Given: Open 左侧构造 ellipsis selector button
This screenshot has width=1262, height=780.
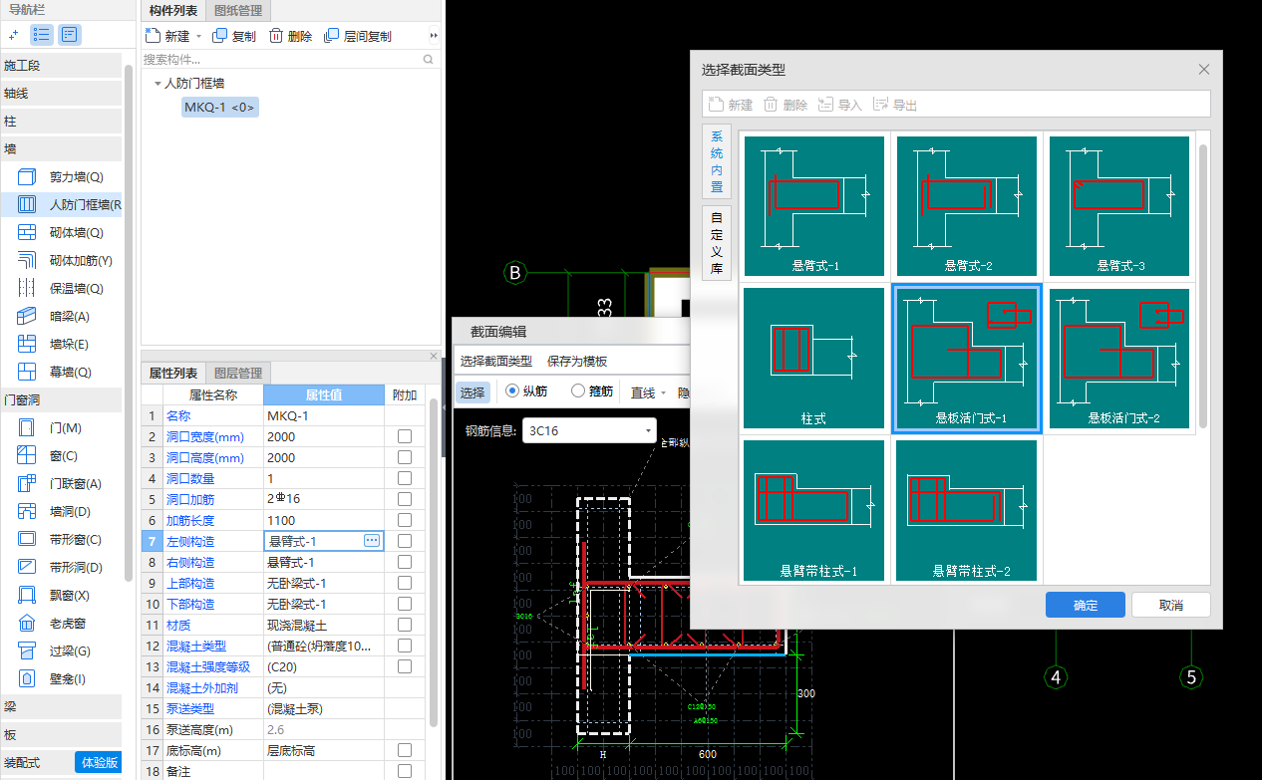Looking at the screenshot, I should [372, 540].
